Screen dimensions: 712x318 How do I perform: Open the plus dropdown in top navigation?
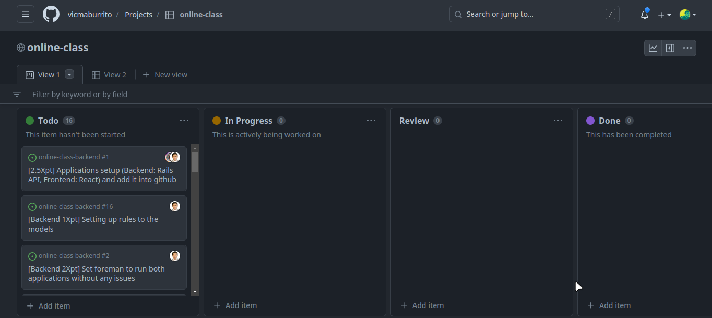[x=664, y=15]
